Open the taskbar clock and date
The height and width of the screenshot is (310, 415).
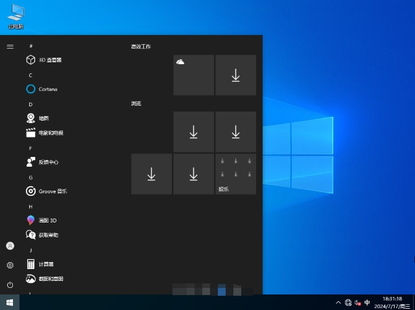click(393, 302)
